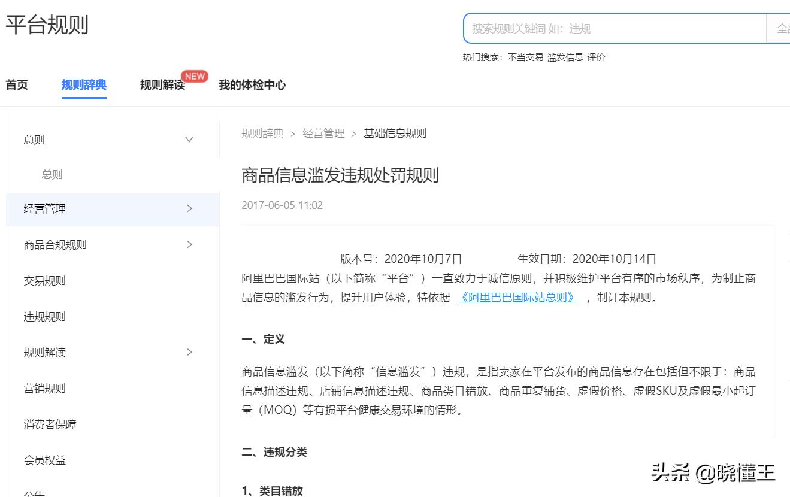Expand the 商品合规规则 category arrow
Image resolution: width=790 pixels, height=497 pixels.
[189, 244]
